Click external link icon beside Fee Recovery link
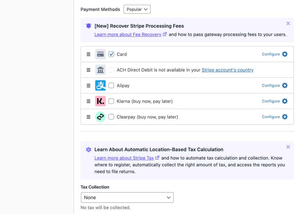Screen dimensions: 297x214 tap(165, 34)
